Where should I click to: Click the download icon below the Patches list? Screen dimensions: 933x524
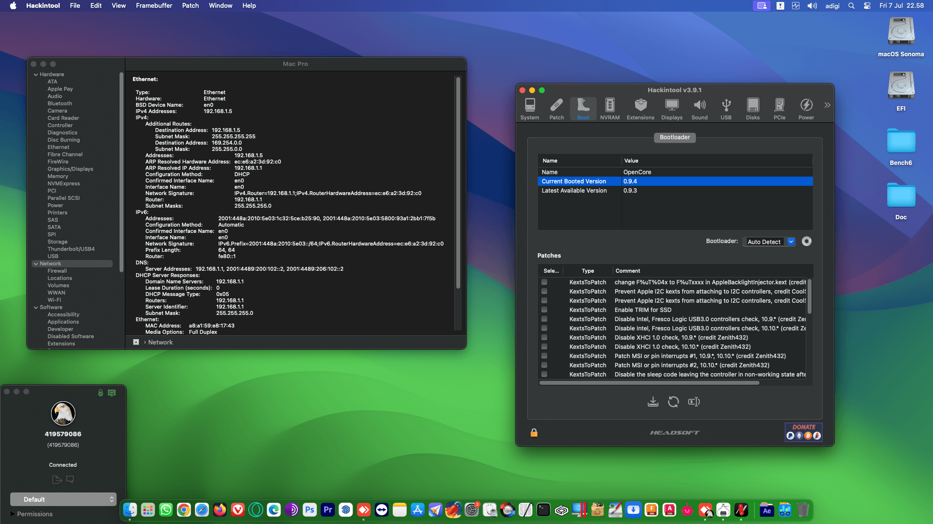pos(653,402)
